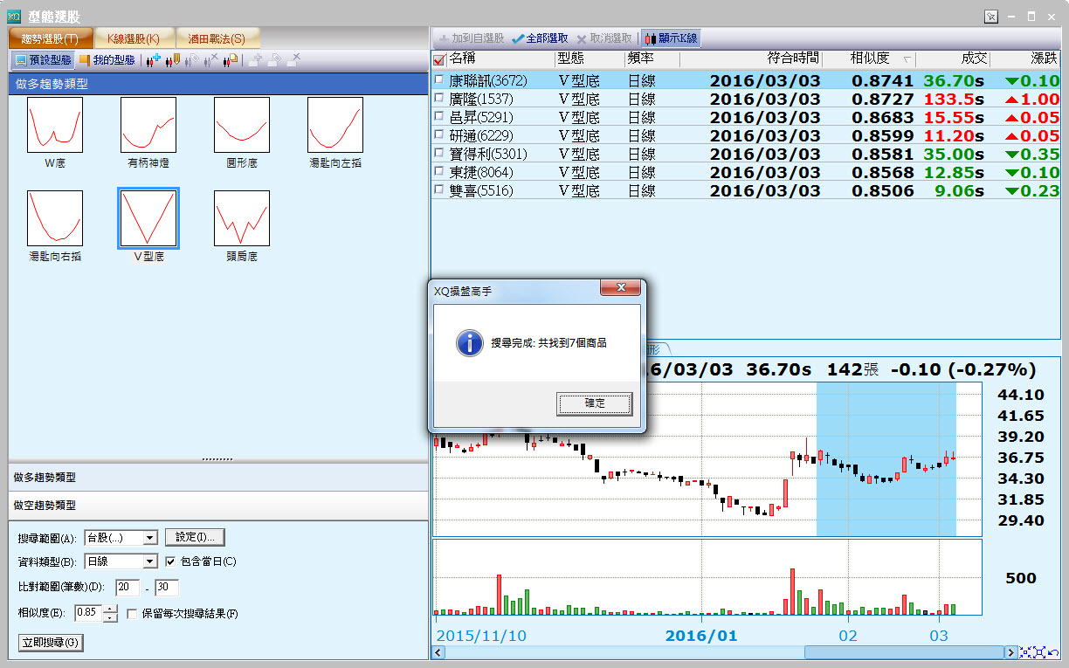Open the 資料類型 dropdown
This screenshot has height=668, width=1069.
[149, 561]
